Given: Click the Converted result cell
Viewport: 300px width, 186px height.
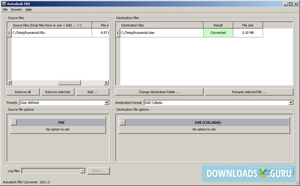Looking at the screenshot, I should 218,33.
